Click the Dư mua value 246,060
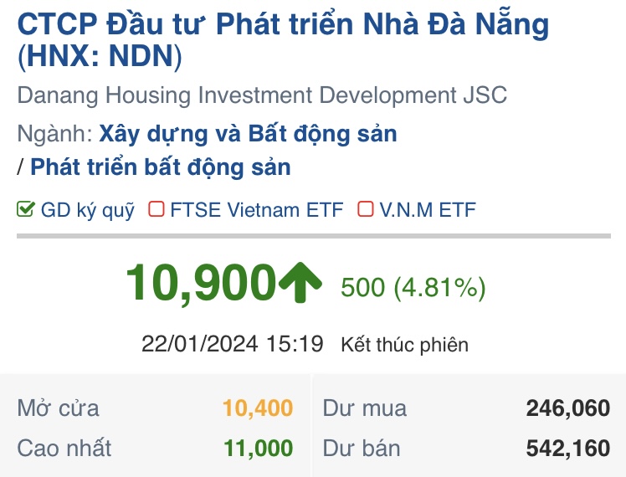The height and width of the screenshot is (477, 626). 568,408
